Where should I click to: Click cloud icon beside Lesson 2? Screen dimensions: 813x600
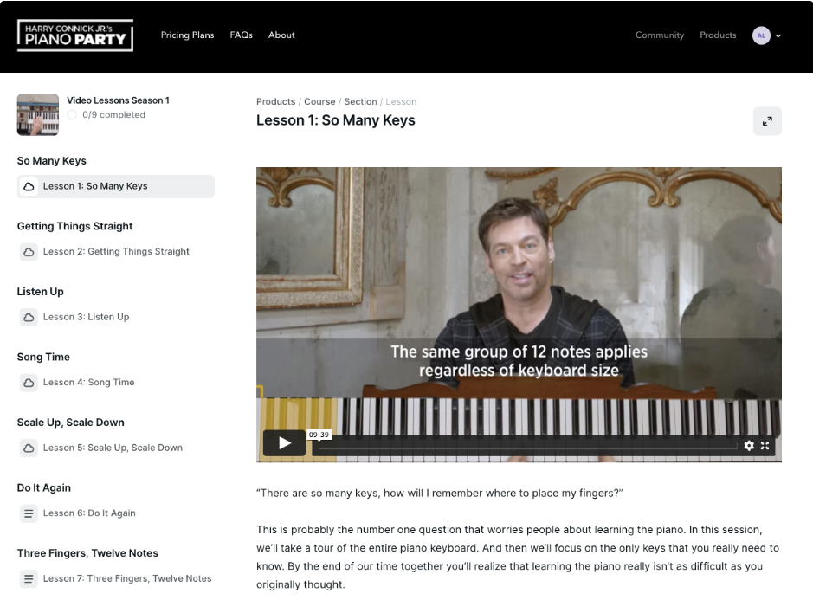(29, 252)
